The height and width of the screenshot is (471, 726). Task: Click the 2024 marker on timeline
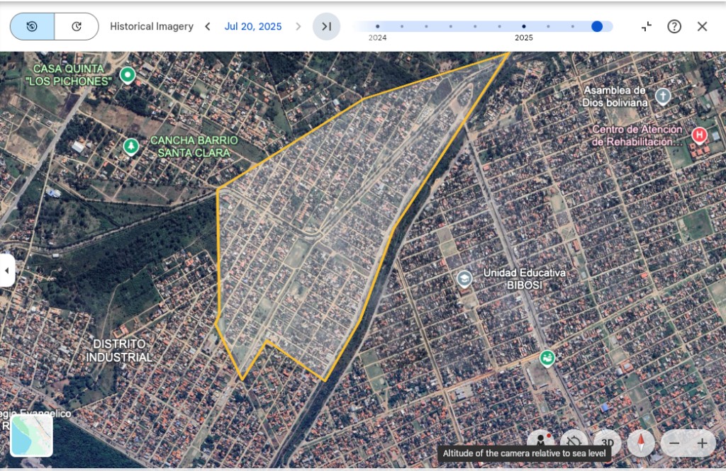coord(377,27)
